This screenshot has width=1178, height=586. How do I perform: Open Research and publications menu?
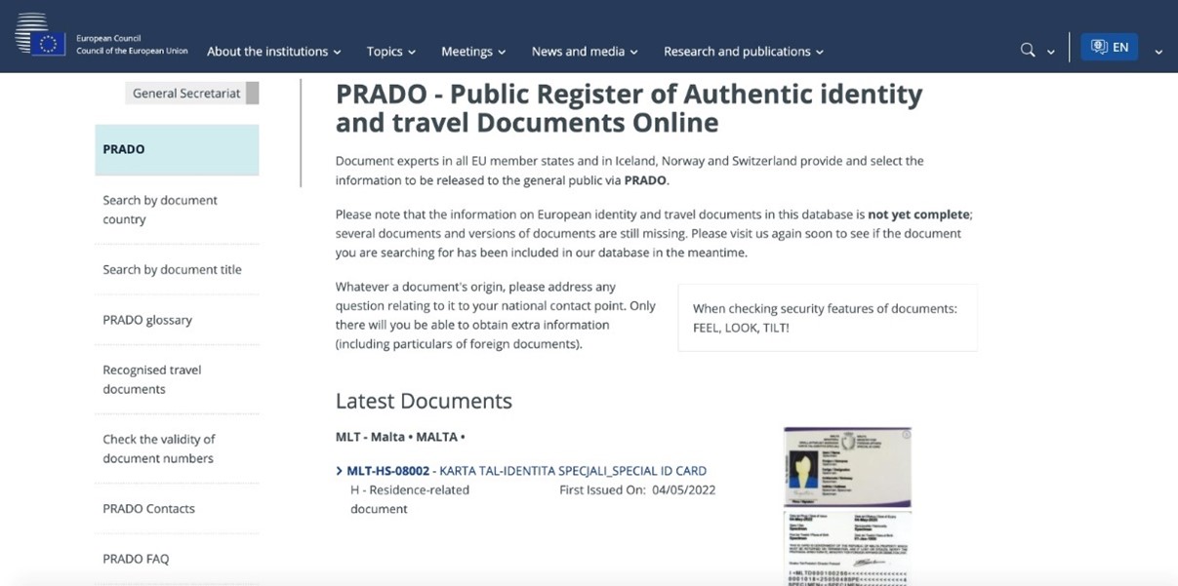(x=744, y=51)
